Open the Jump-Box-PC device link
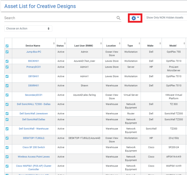Viewport: 187px width, 175px height. click(x=34, y=52)
